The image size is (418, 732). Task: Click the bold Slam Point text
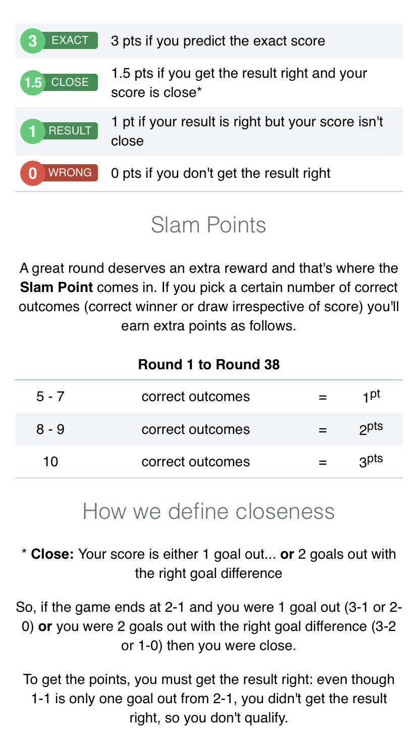[x=57, y=287]
